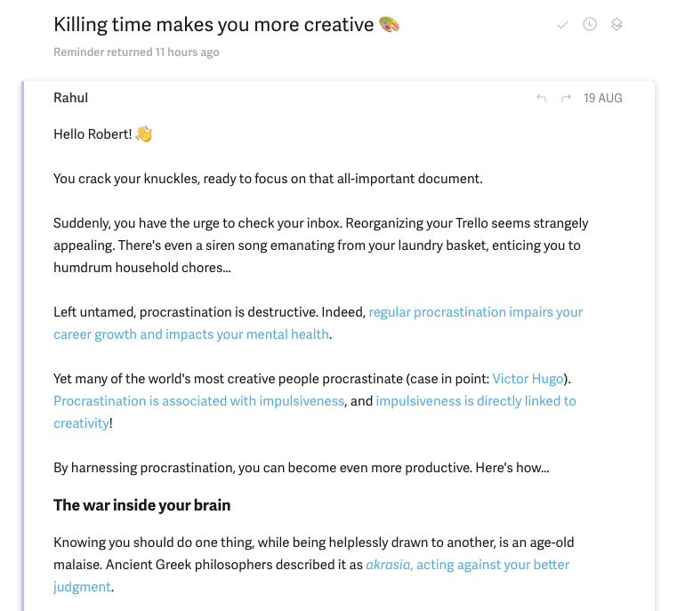This screenshot has height=611, width=693.
Task: Click 'The war inside your brain' heading
Action: (x=141, y=505)
